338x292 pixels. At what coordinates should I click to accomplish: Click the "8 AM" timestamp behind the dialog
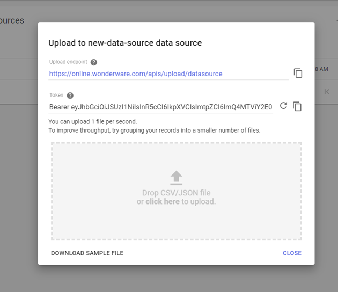pos(321,69)
